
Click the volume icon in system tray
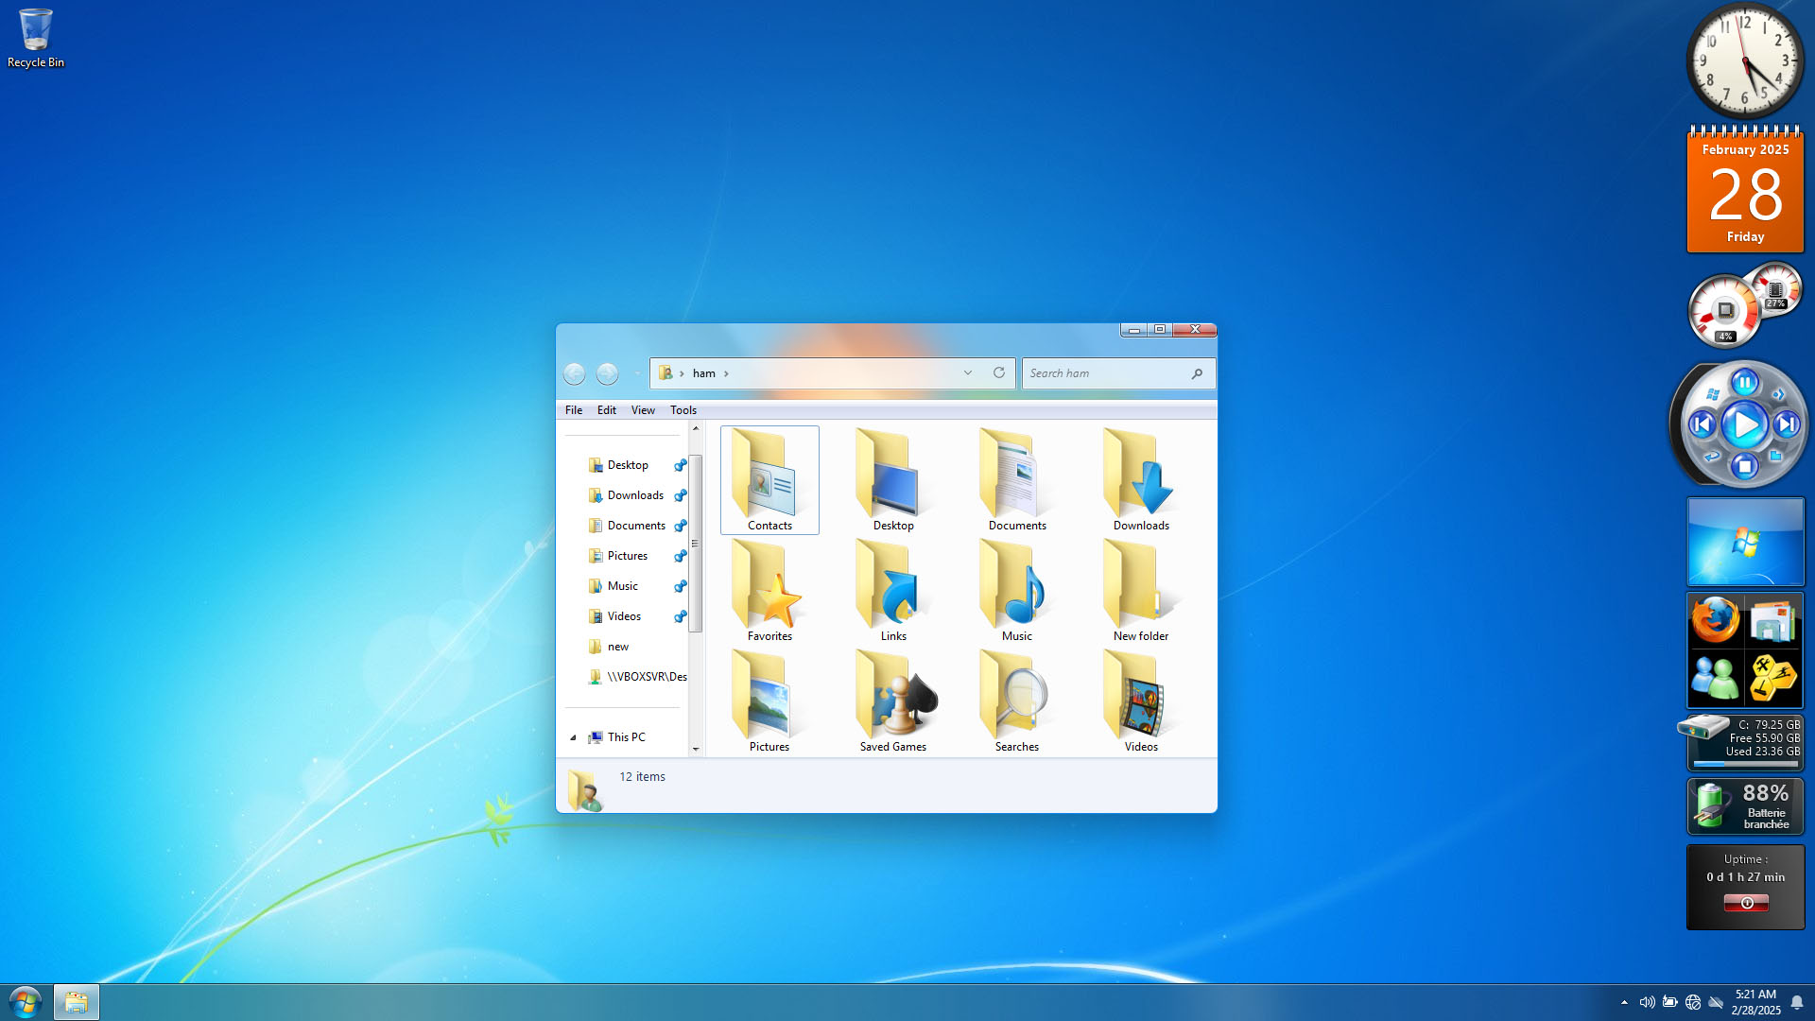point(1646,1002)
